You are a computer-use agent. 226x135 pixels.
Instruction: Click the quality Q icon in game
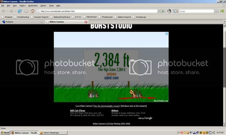pos(166,34)
